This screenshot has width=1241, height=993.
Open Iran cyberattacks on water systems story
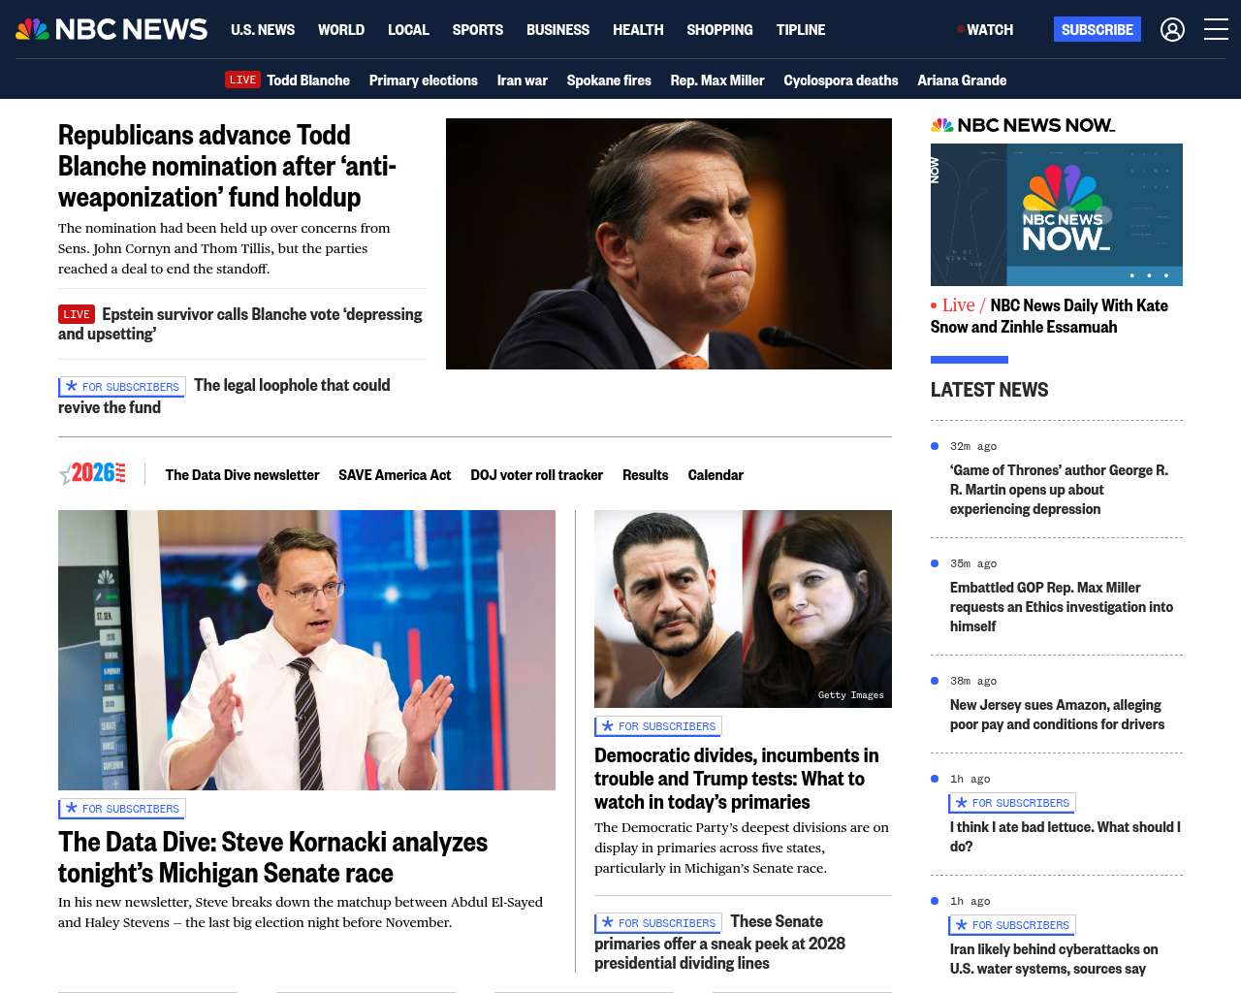pyautogui.click(x=1054, y=959)
